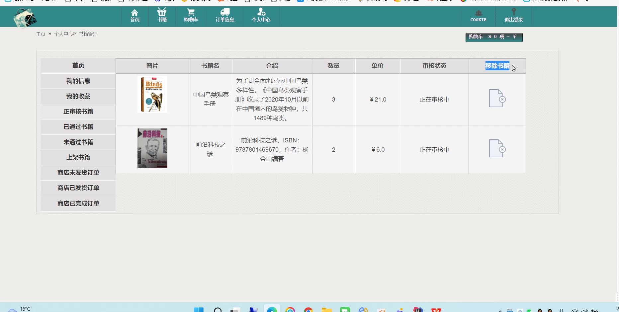Viewport: 619px width, 312px height.
Task: Open 商店未发货订单 in sidebar
Action: pyautogui.click(x=78, y=173)
